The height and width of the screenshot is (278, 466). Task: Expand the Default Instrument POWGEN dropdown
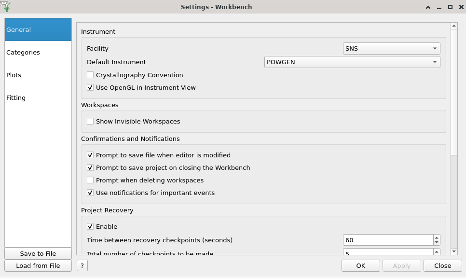click(x=352, y=62)
